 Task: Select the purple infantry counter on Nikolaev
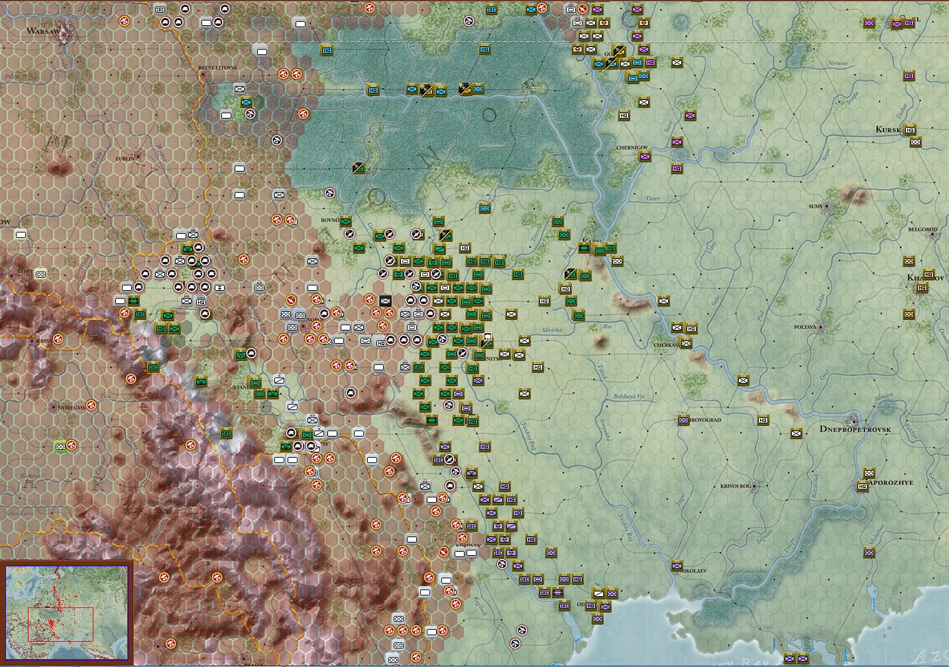(x=677, y=566)
